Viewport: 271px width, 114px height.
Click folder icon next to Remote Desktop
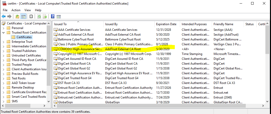pos(8,88)
